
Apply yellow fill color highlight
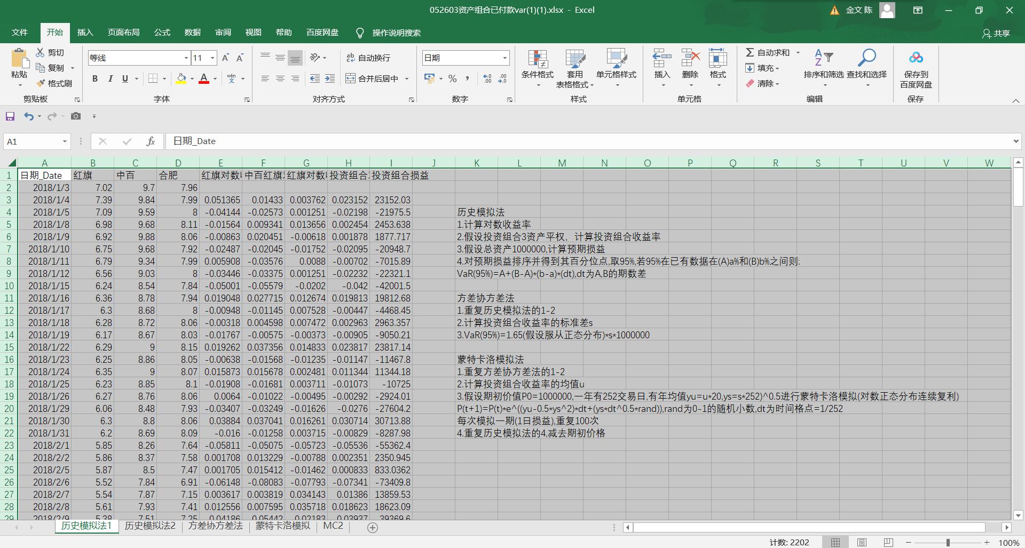tap(182, 78)
